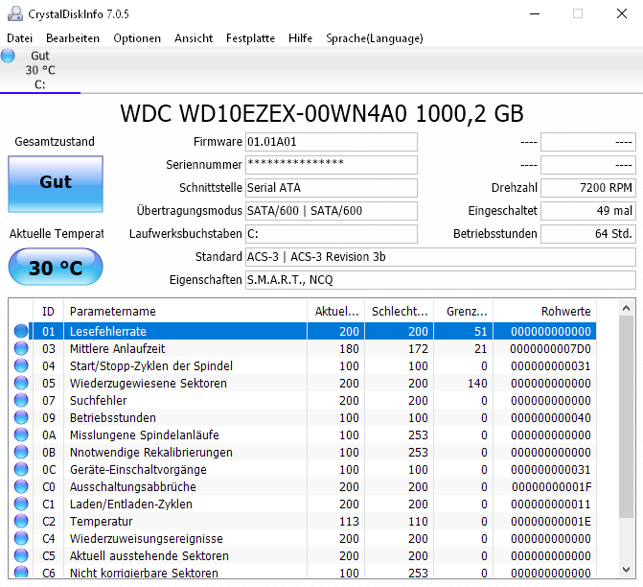This screenshot has height=587, width=643.
Task: Open the Festplatte menu
Action: pos(250,38)
